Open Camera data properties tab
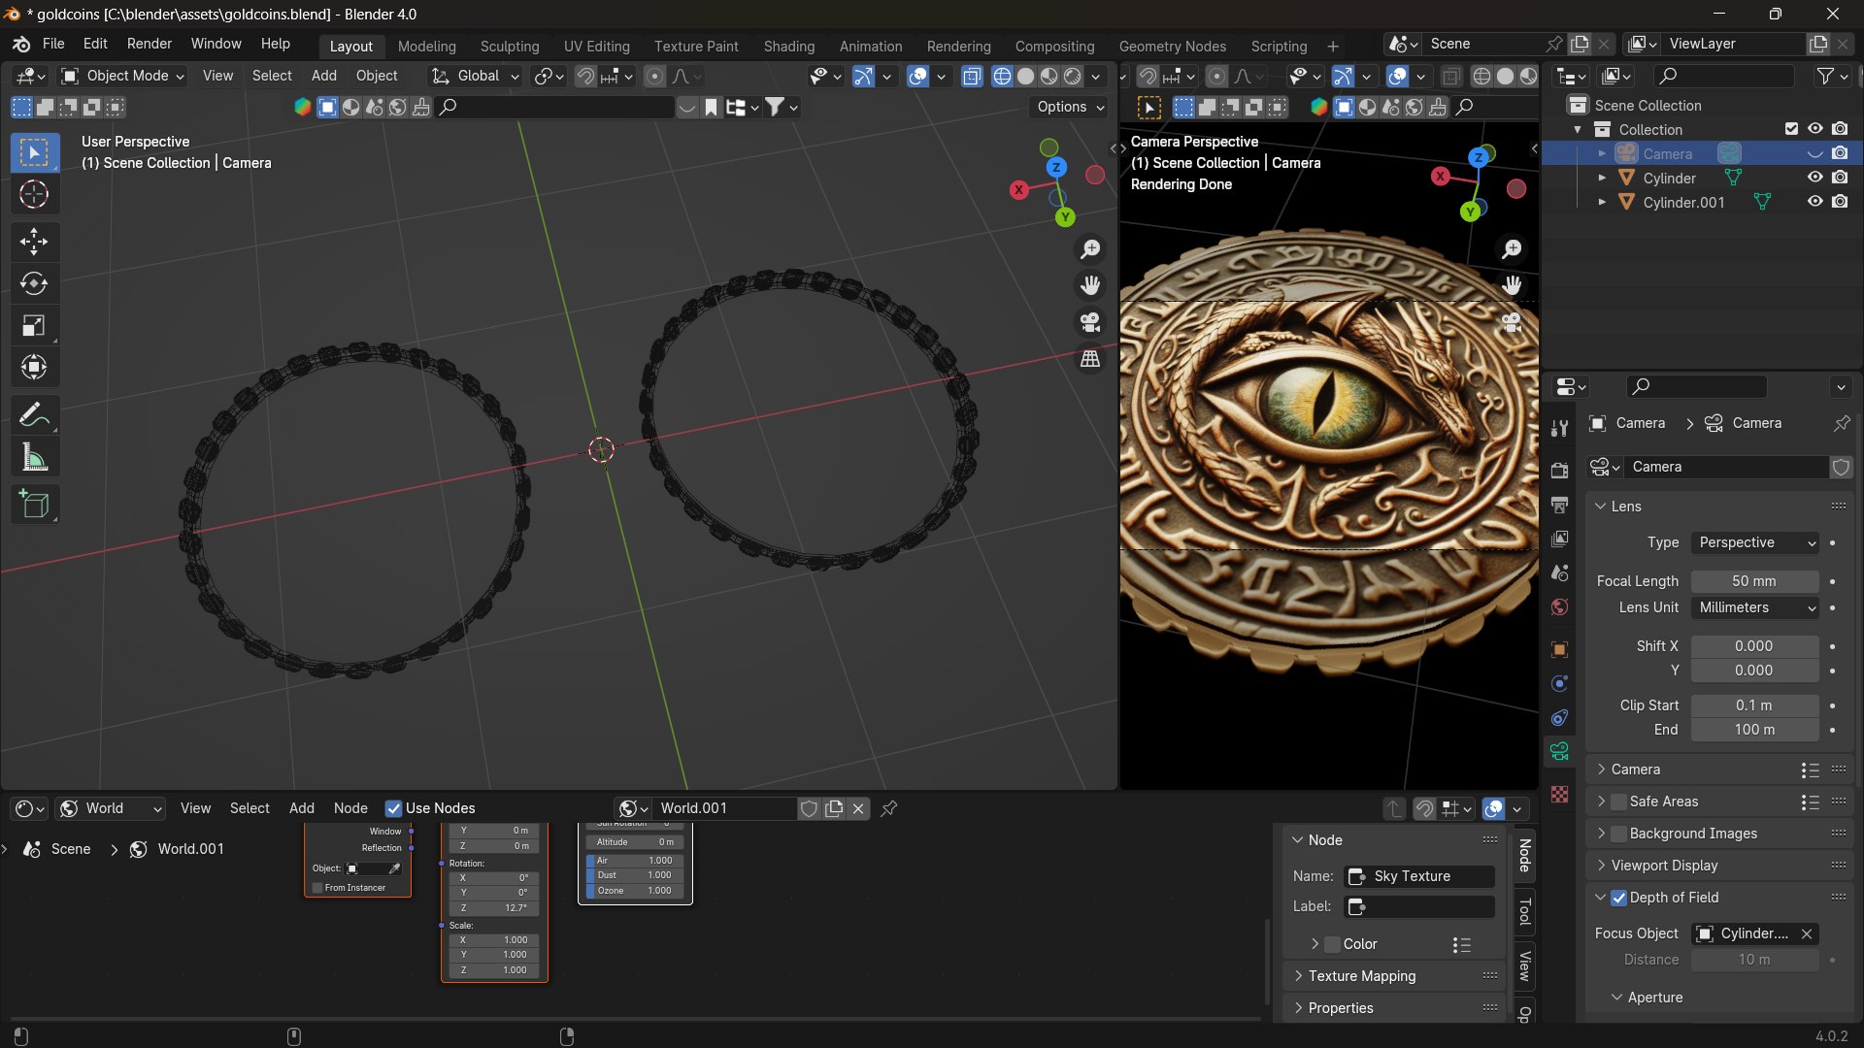The height and width of the screenshot is (1048, 1864). pos(1559,751)
